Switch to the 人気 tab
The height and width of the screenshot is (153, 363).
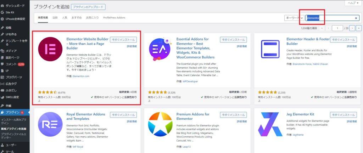(65, 18)
